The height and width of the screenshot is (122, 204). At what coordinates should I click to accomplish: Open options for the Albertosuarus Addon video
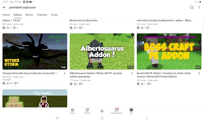[132, 73]
